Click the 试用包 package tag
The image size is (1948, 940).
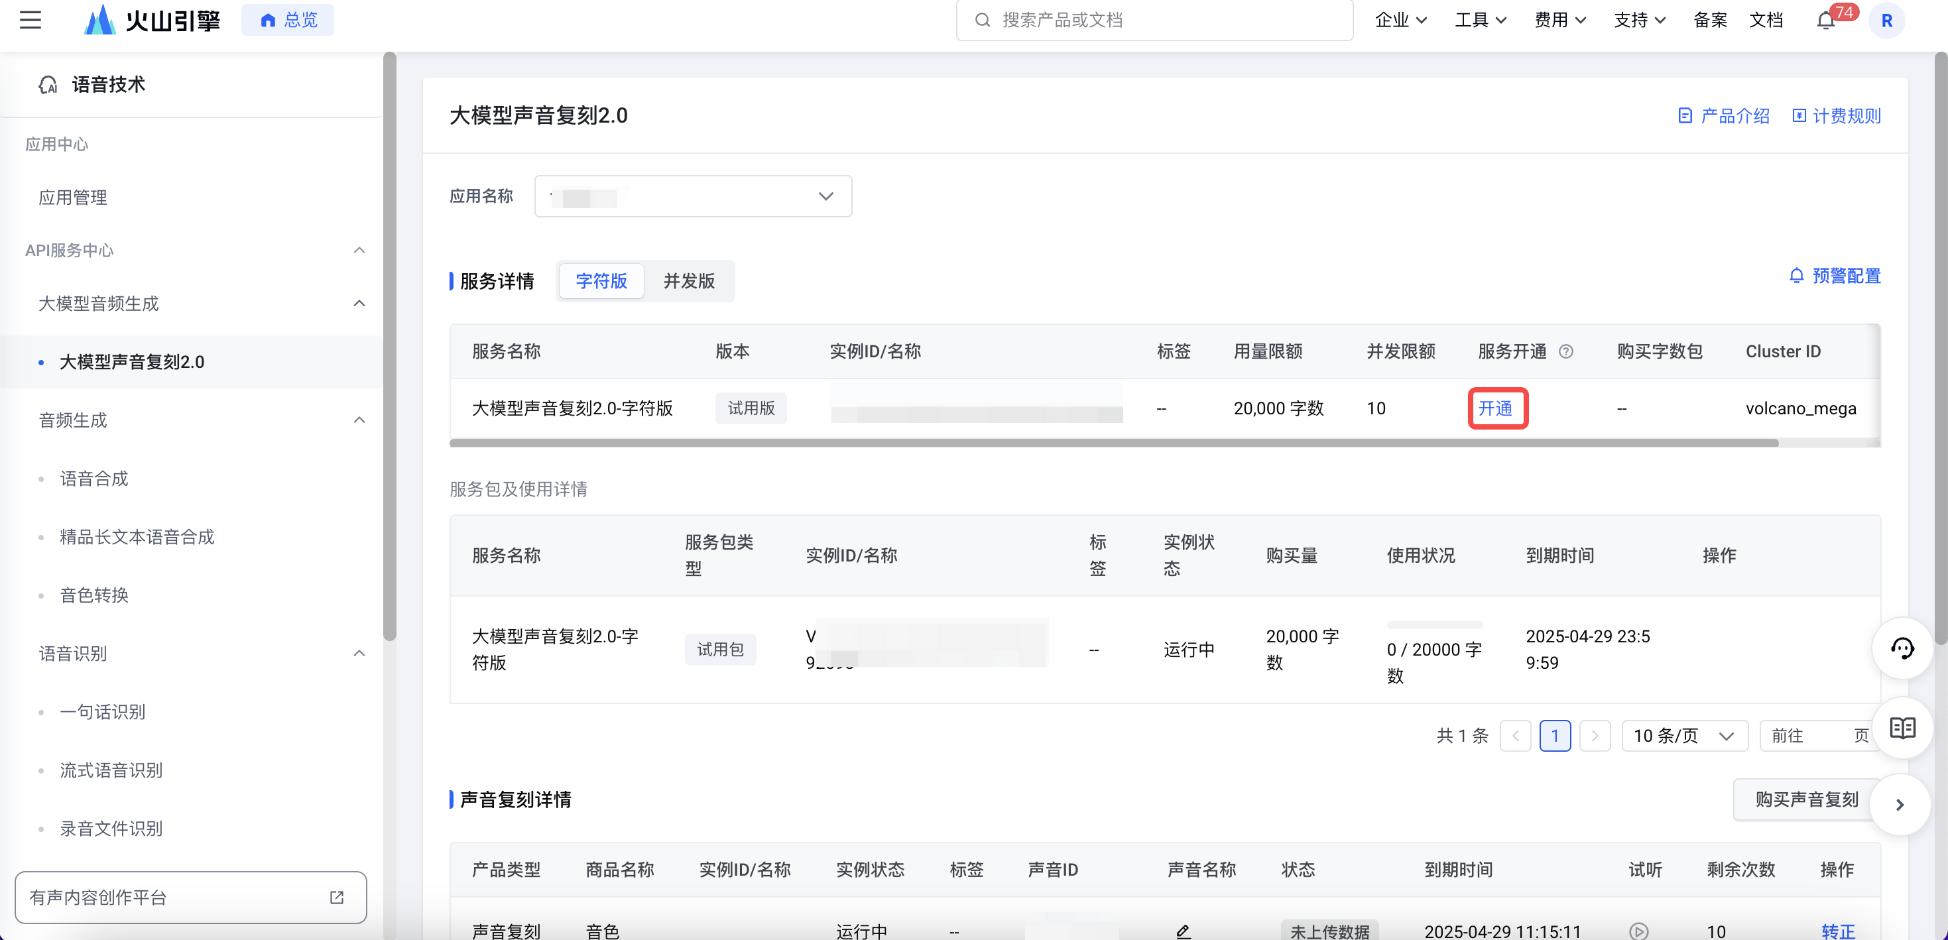pos(720,649)
